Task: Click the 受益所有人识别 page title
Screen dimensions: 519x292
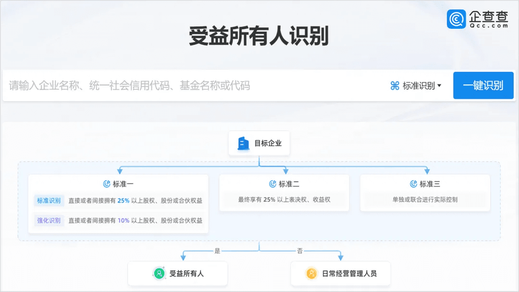Action: [259, 35]
